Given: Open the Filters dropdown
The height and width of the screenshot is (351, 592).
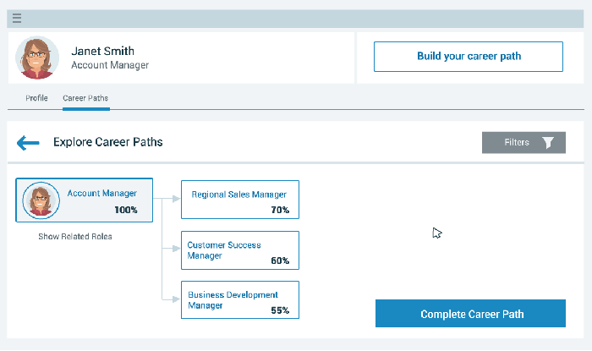Looking at the screenshot, I should click(523, 143).
